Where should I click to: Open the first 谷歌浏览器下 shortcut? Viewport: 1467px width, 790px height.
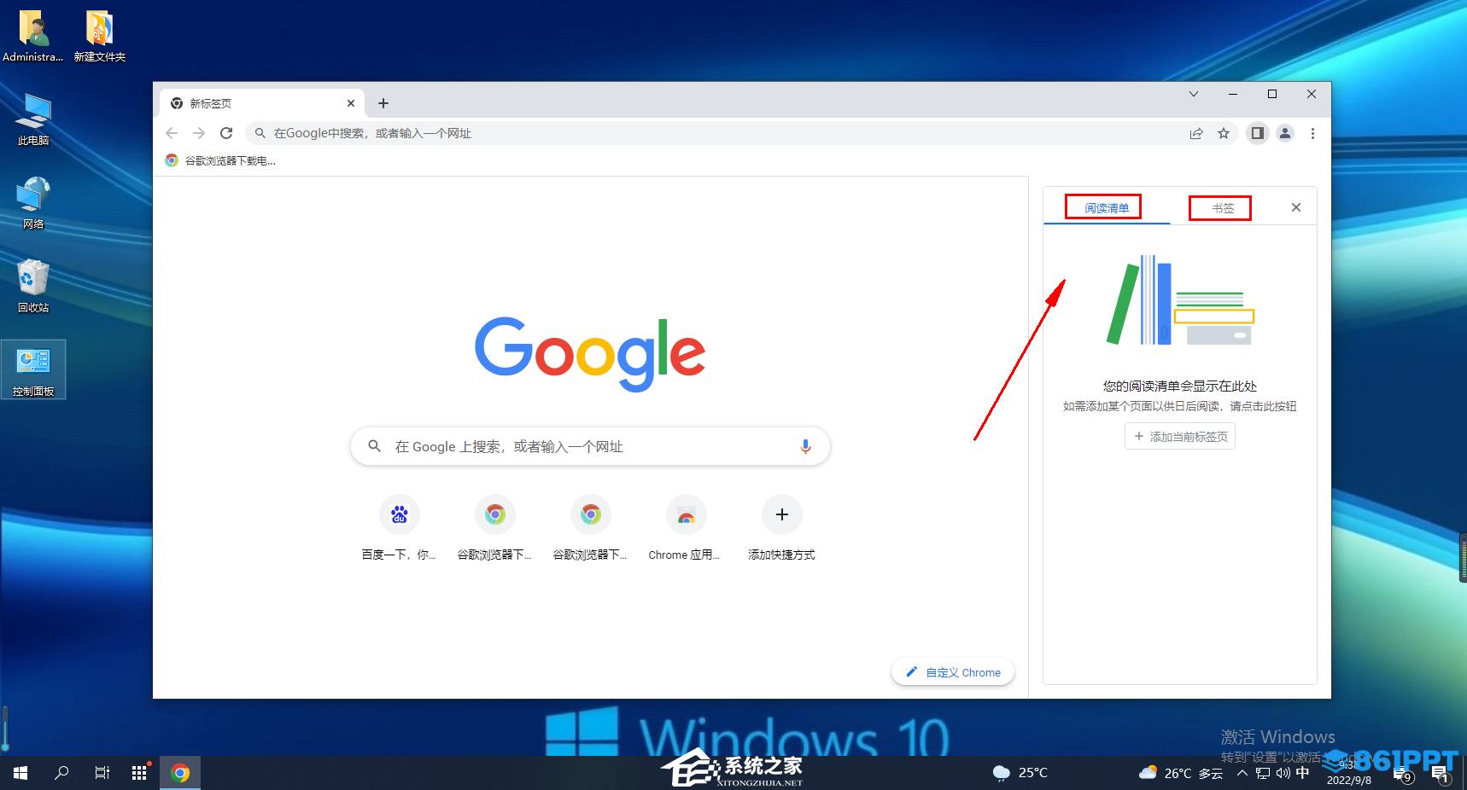(495, 529)
